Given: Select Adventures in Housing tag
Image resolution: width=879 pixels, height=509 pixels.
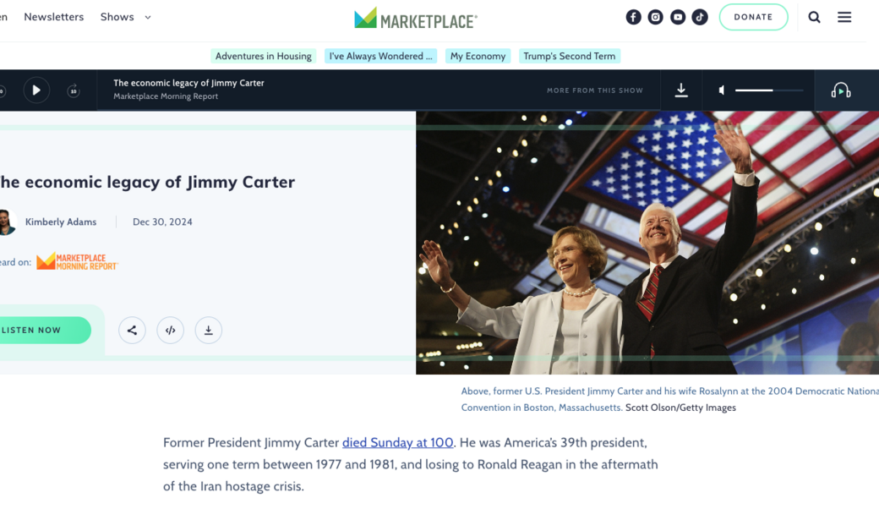Looking at the screenshot, I should tap(263, 56).
